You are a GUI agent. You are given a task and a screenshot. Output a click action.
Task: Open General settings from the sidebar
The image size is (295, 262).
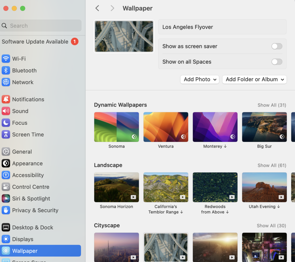22,152
